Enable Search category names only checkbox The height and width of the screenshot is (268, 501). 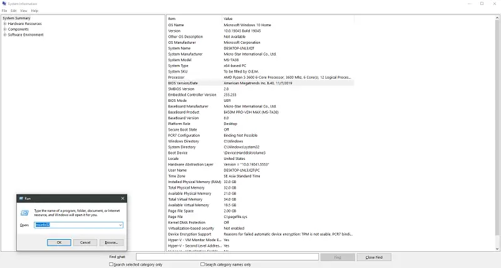point(202,264)
